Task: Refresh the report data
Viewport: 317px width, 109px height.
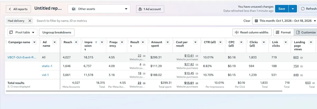Action: click(x=308, y=9)
